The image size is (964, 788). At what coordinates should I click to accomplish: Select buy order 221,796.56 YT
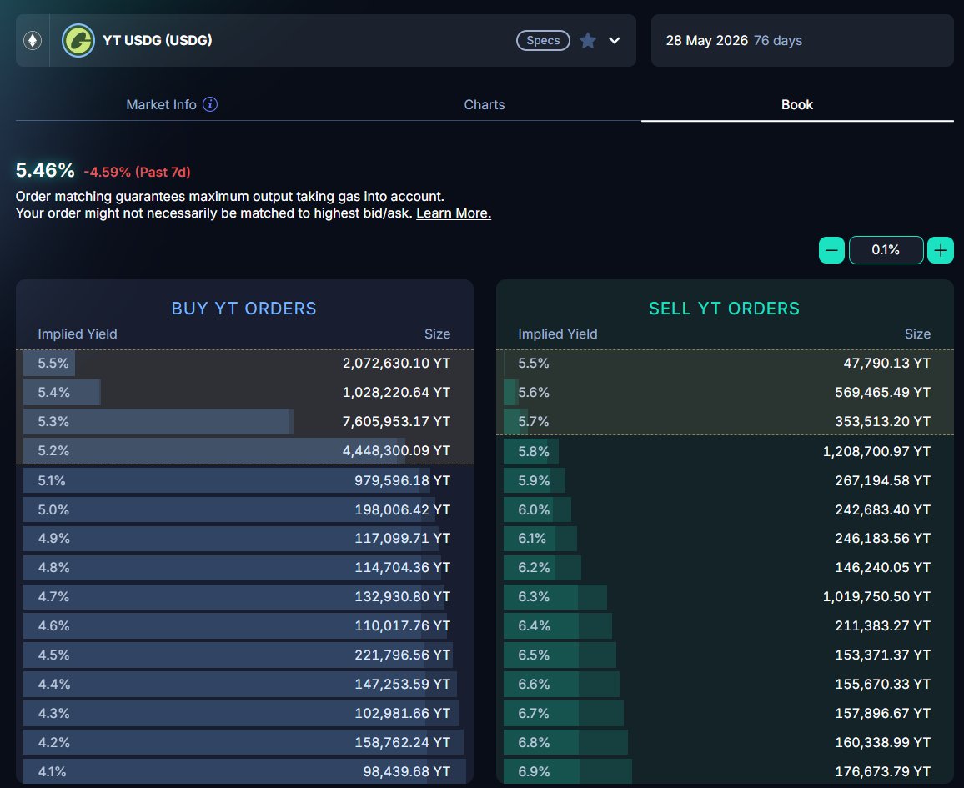click(x=244, y=655)
